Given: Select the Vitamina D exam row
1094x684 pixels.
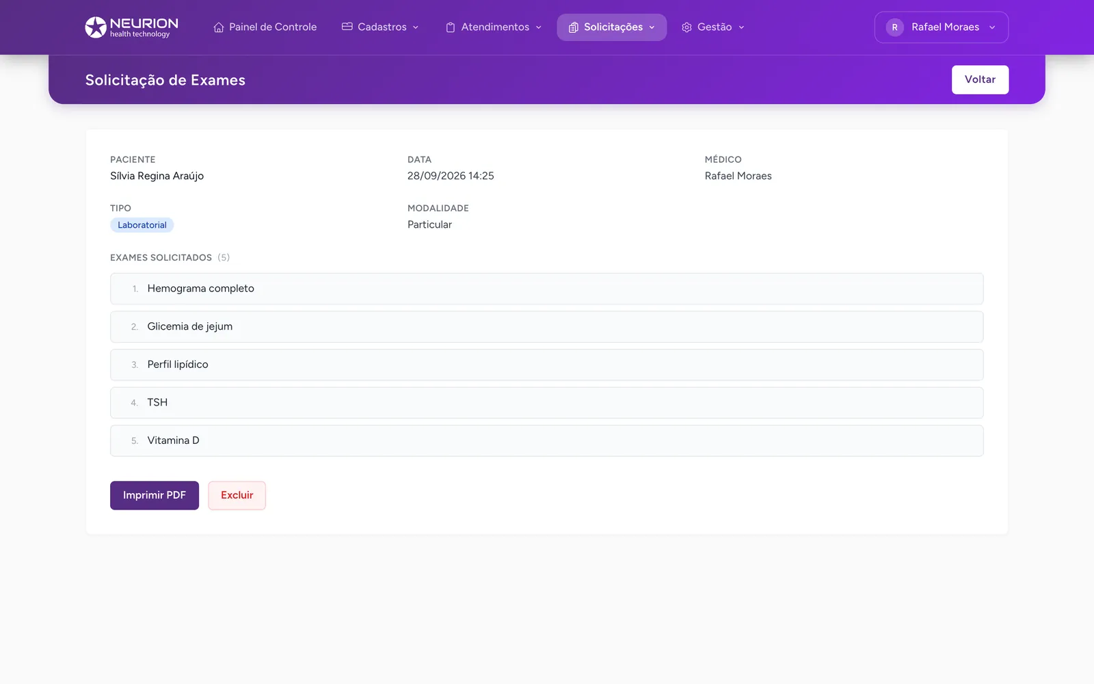Looking at the screenshot, I should (x=547, y=440).
